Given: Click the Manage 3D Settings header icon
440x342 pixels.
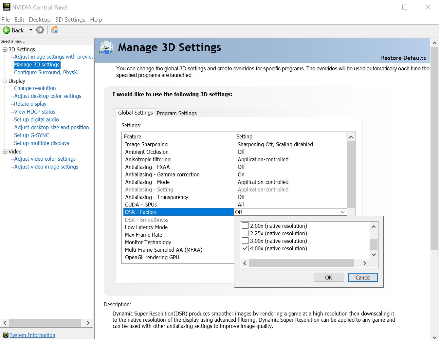Looking at the screenshot, I should coord(107,47).
